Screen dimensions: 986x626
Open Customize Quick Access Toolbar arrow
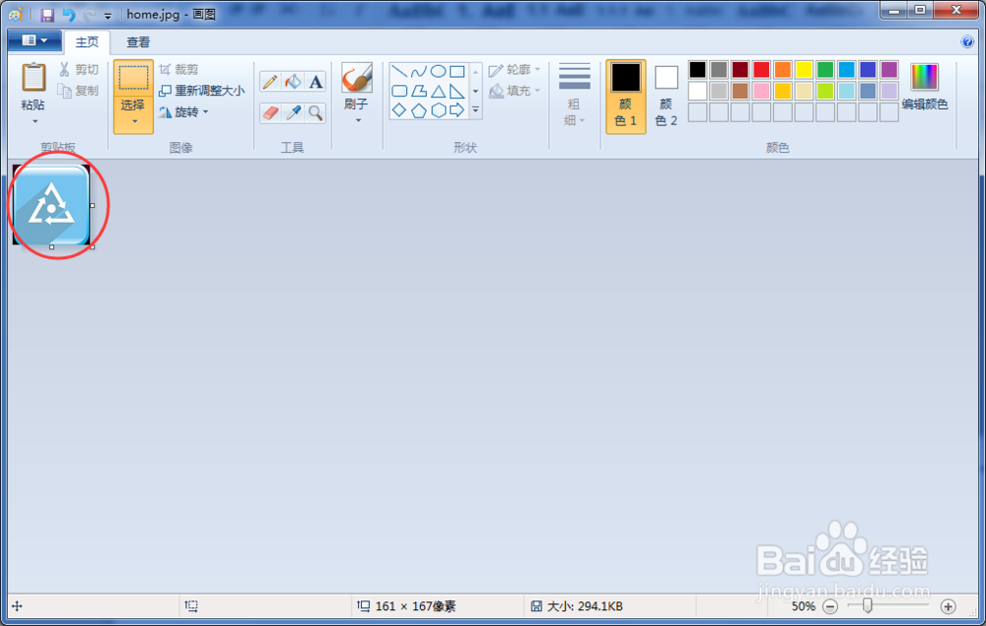tap(107, 16)
